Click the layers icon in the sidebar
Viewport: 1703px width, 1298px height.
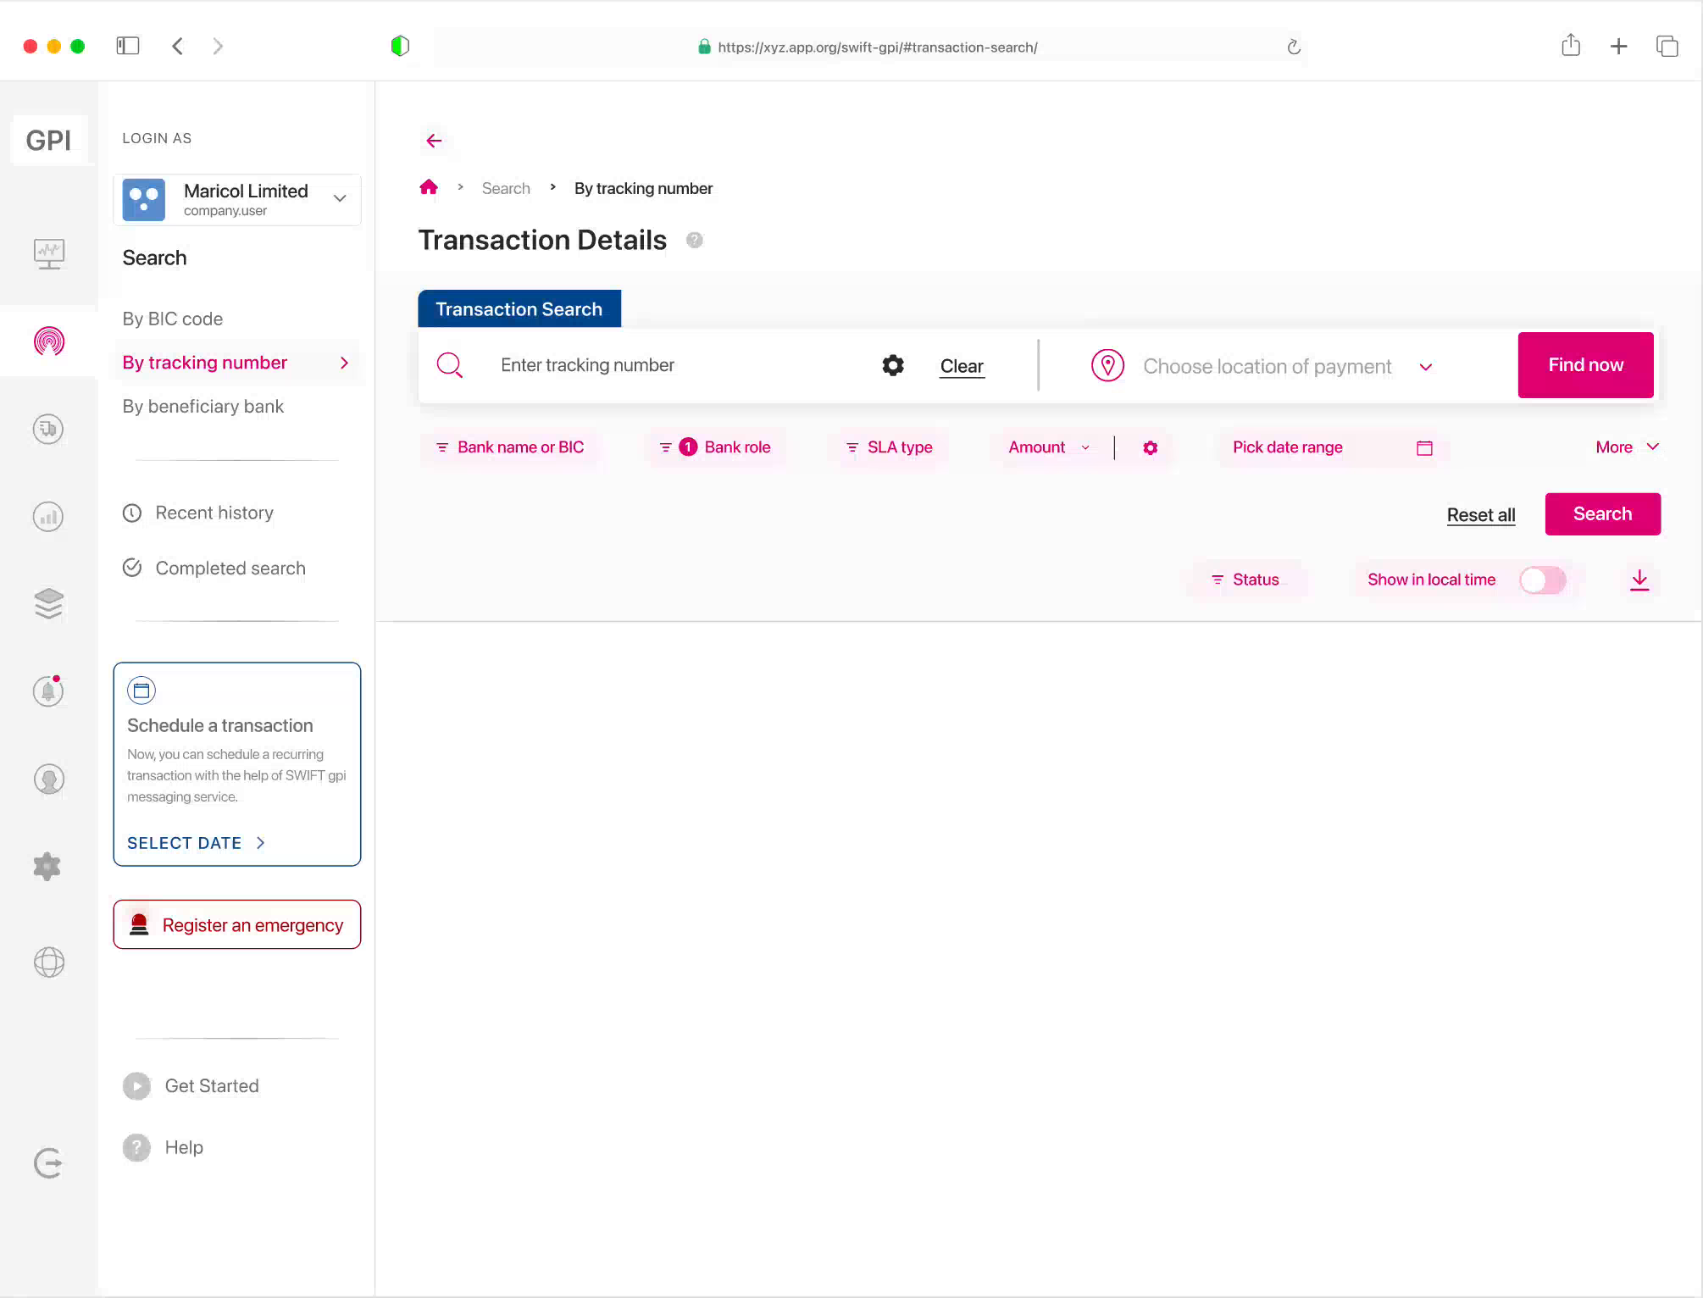[48, 603]
